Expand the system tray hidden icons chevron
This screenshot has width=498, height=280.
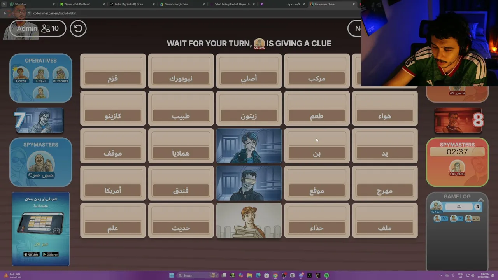tap(441, 275)
